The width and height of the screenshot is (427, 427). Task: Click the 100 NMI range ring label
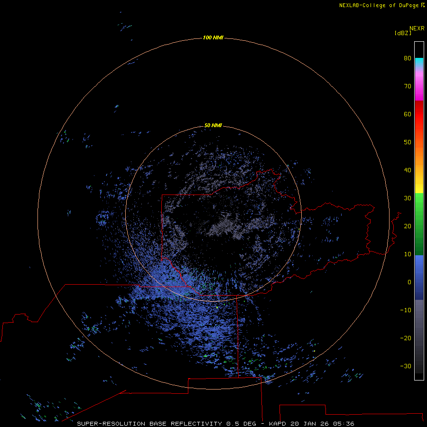pos(213,37)
